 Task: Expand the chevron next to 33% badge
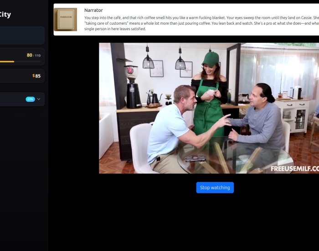[39, 99]
